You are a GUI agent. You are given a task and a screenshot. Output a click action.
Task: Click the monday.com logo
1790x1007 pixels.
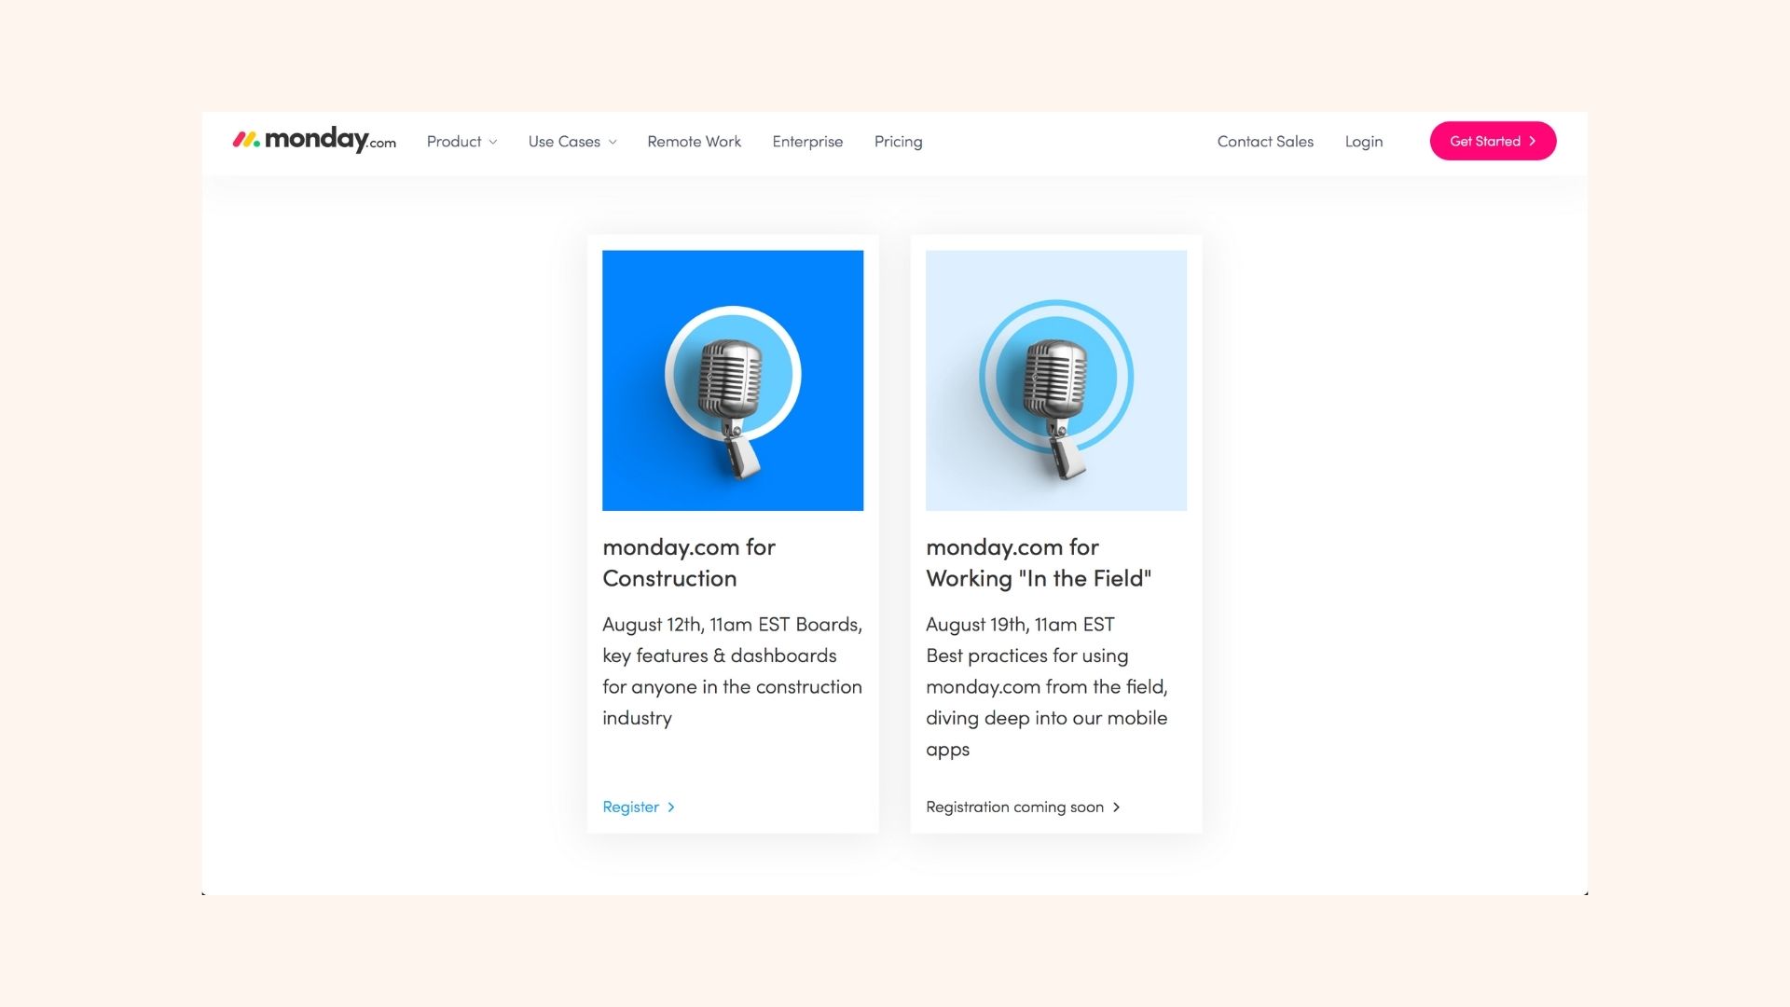pos(314,140)
